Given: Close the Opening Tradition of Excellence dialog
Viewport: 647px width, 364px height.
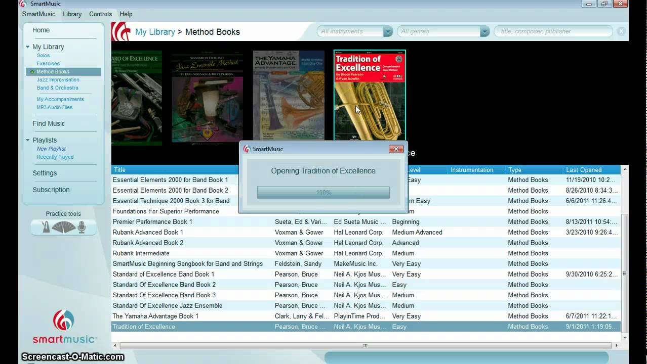Looking at the screenshot, I should [x=396, y=149].
